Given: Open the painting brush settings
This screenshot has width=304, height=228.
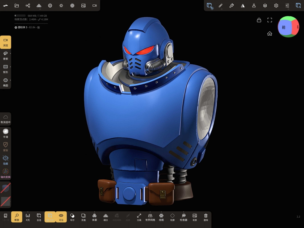Looking at the screenshot, I should pos(232,6).
